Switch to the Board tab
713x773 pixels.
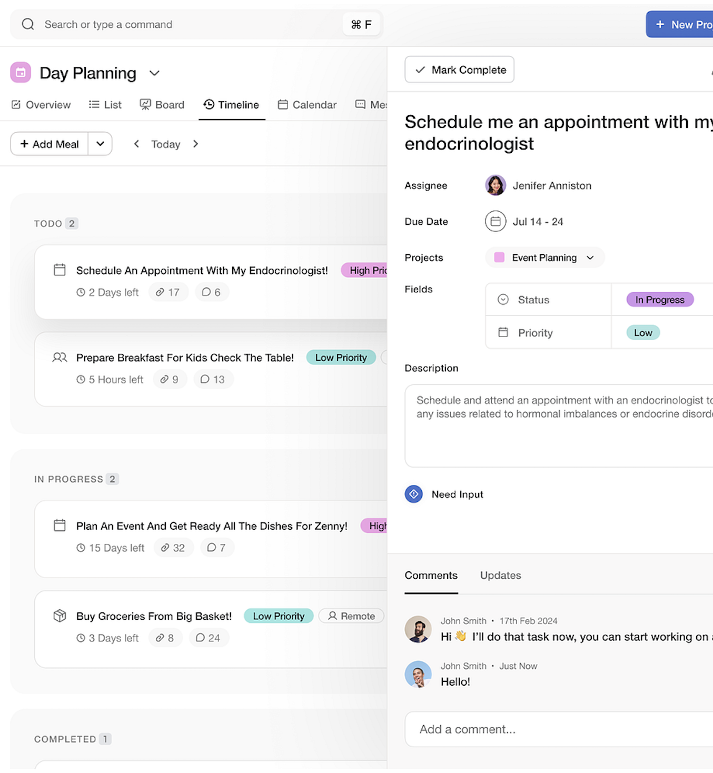162,105
